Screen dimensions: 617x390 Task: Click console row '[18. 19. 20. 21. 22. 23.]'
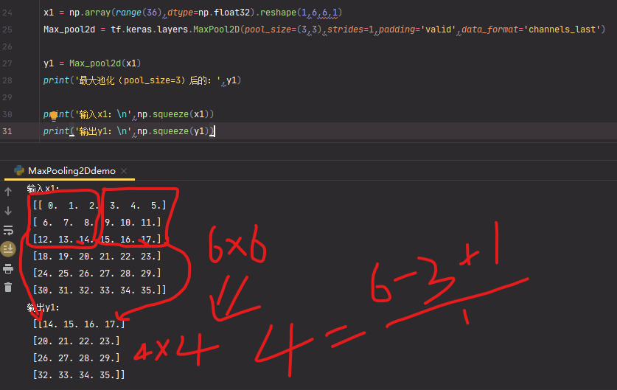click(x=97, y=257)
